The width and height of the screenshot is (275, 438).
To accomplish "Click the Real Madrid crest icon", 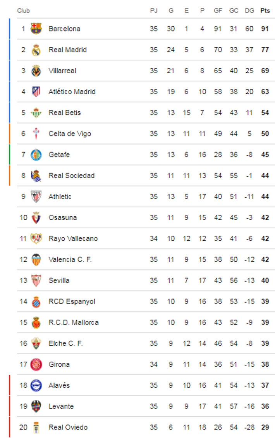I will 36,50.
